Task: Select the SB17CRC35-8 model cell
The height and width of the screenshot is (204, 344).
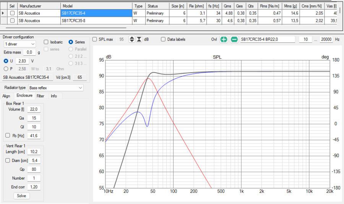Action: [x=96, y=21]
